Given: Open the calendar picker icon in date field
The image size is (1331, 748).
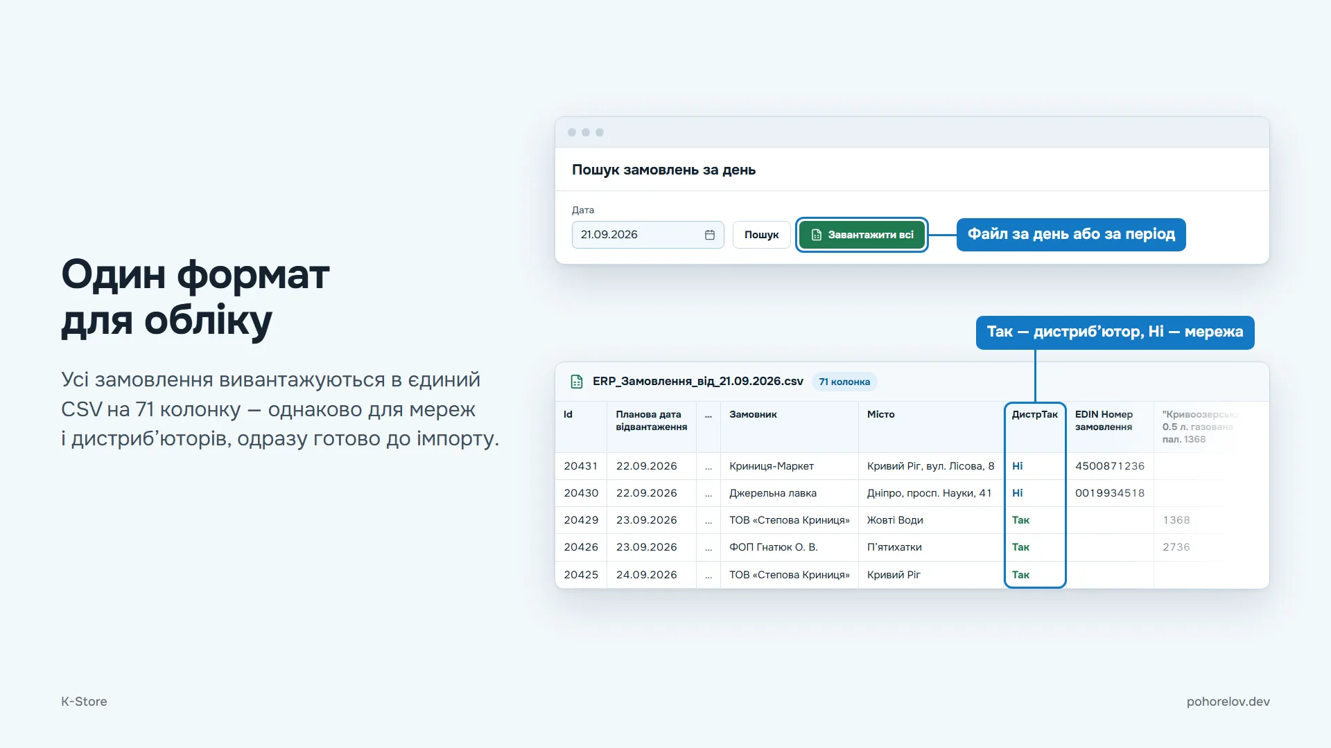Looking at the screenshot, I should [x=709, y=235].
